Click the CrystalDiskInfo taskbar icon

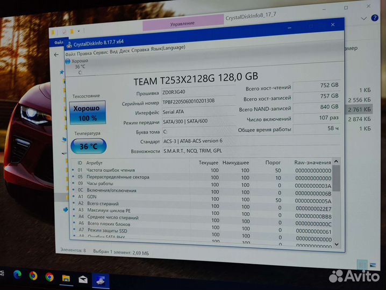tap(100, 281)
